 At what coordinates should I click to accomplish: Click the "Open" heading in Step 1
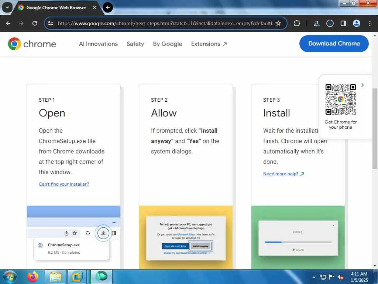(x=52, y=113)
